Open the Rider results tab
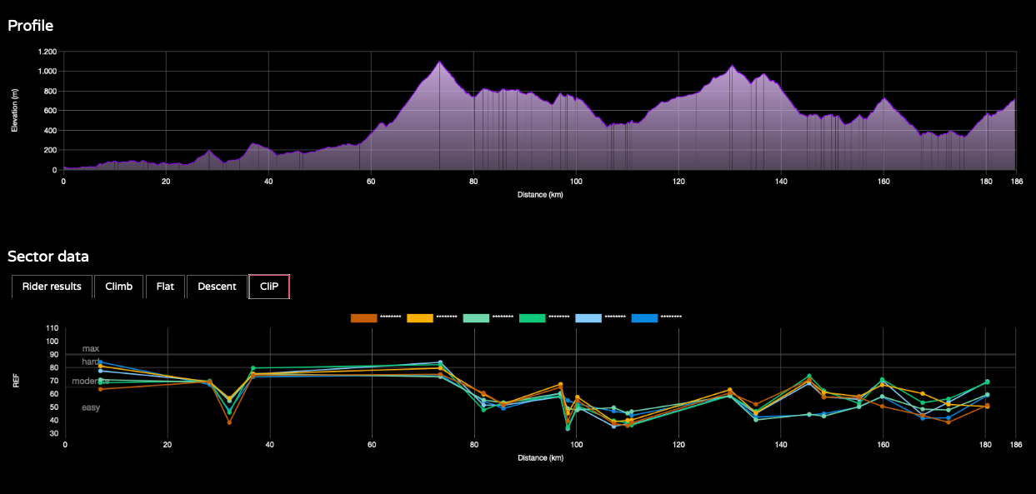Image resolution: width=1036 pixels, height=494 pixels. pyautogui.click(x=52, y=287)
